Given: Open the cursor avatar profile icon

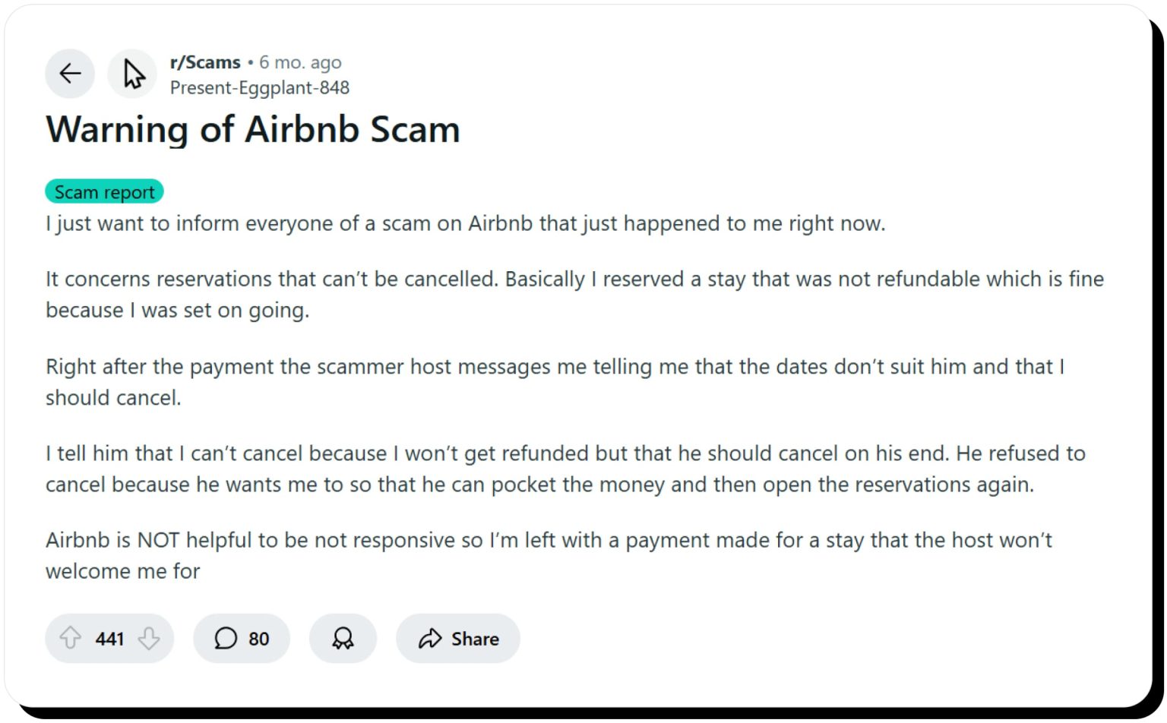Looking at the screenshot, I should 131,73.
